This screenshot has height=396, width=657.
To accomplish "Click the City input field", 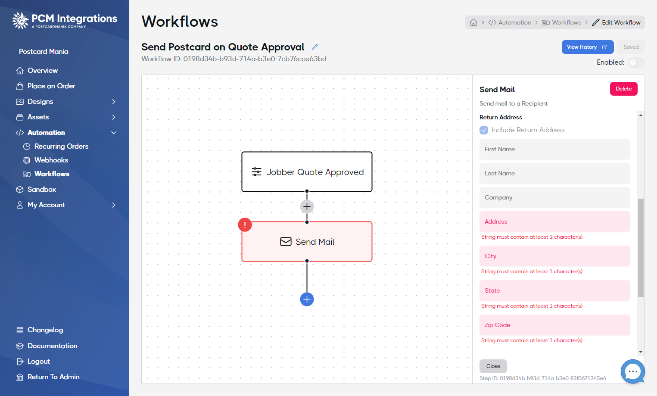I will click(x=555, y=256).
